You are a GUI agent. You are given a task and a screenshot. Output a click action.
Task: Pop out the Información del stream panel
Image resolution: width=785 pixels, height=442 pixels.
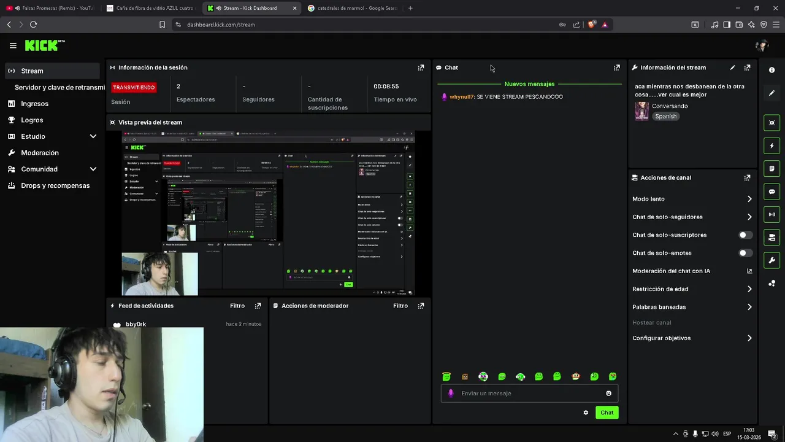point(747,68)
